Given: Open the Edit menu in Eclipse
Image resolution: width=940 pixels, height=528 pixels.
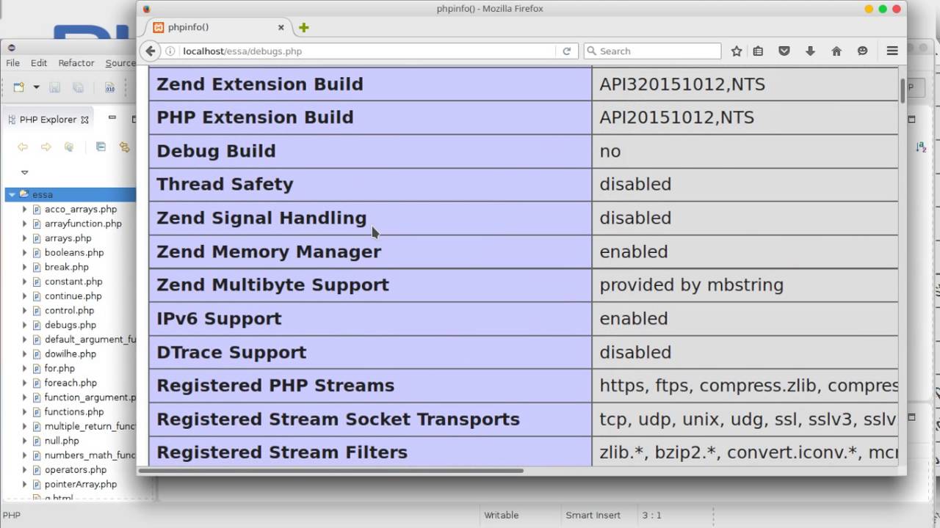Looking at the screenshot, I should point(39,63).
